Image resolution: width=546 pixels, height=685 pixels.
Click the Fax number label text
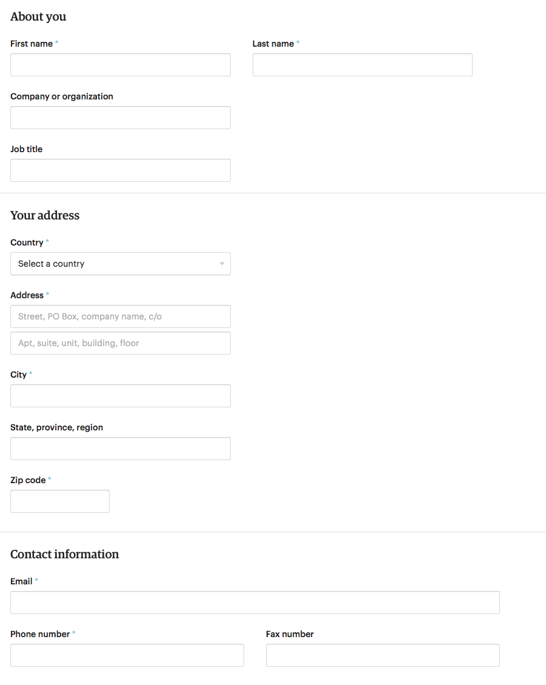click(x=290, y=634)
